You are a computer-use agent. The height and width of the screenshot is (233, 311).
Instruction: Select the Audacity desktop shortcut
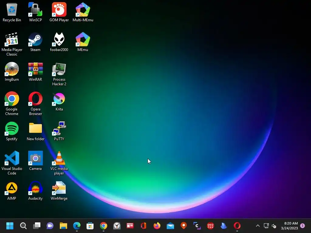[x=35, y=191]
